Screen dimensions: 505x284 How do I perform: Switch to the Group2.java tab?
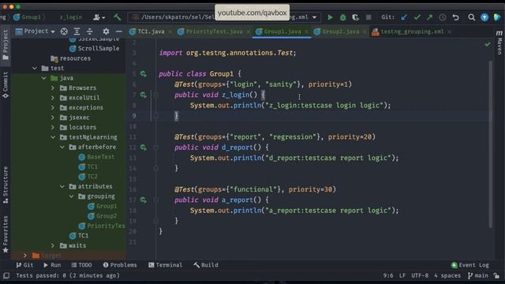[340, 32]
